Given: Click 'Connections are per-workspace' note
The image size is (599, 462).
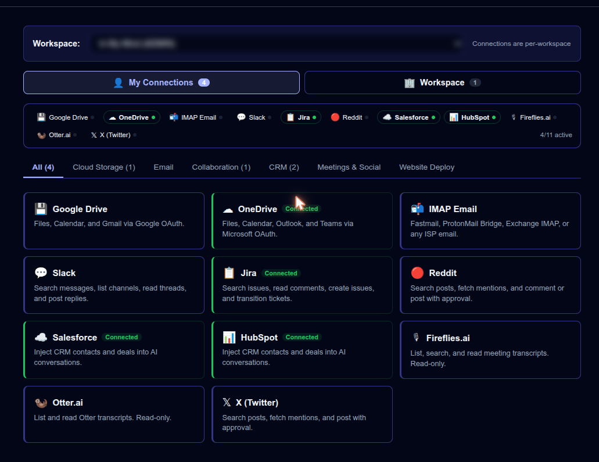Looking at the screenshot, I should tap(522, 44).
